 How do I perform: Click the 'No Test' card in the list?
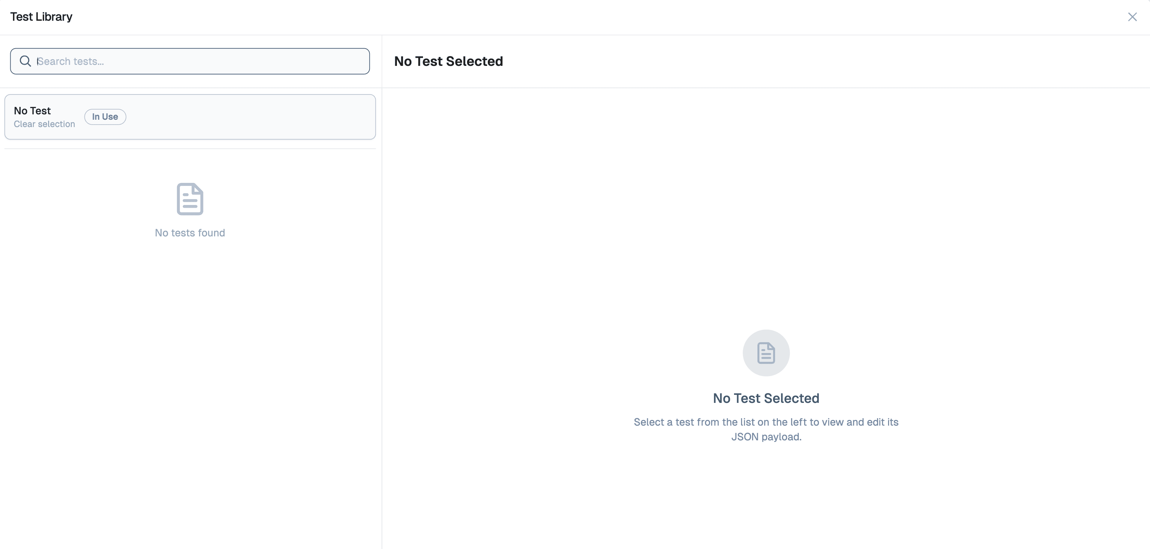[x=190, y=117]
